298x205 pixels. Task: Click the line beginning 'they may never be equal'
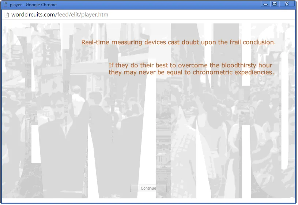[191, 72]
